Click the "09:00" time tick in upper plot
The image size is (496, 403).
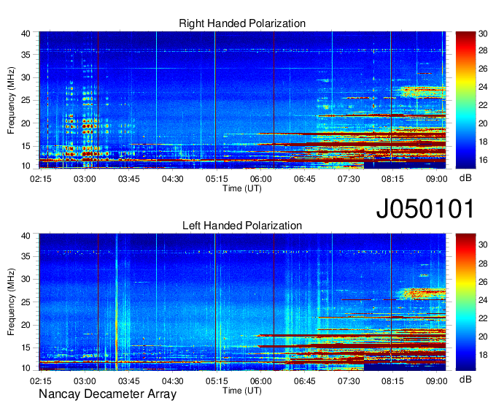coord(436,179)
